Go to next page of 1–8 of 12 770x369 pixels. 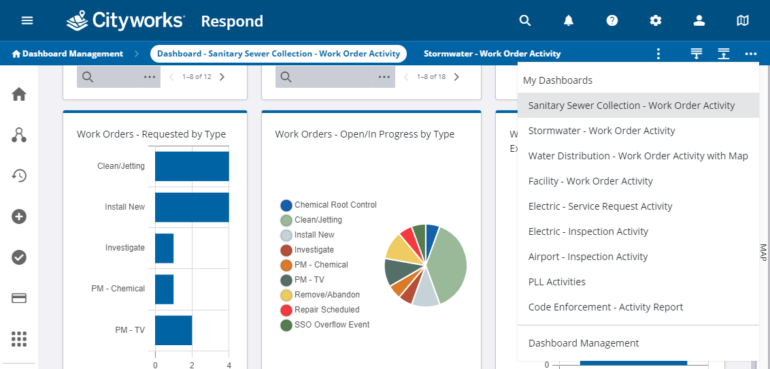pos(222,77)
